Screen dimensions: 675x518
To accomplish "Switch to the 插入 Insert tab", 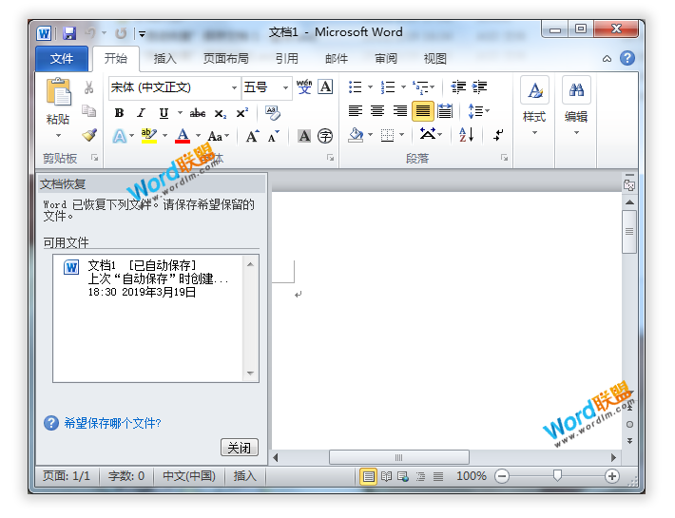I will pos(164,59).
